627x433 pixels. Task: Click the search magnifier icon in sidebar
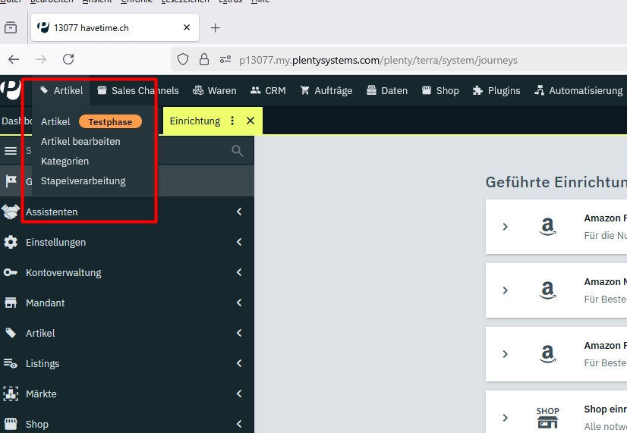[x=238, y=151]
